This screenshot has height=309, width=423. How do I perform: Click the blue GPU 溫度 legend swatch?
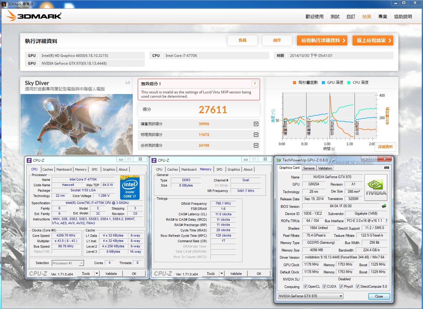click(x=323, y=83)
